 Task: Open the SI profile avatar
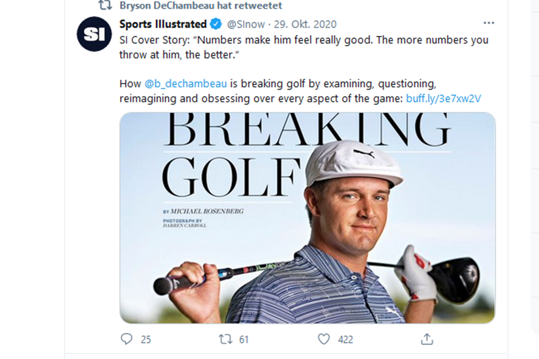click(x=94, y=34)
